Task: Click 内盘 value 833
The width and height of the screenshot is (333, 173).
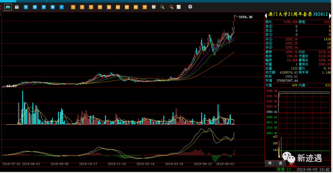Action: coord(328,85)
